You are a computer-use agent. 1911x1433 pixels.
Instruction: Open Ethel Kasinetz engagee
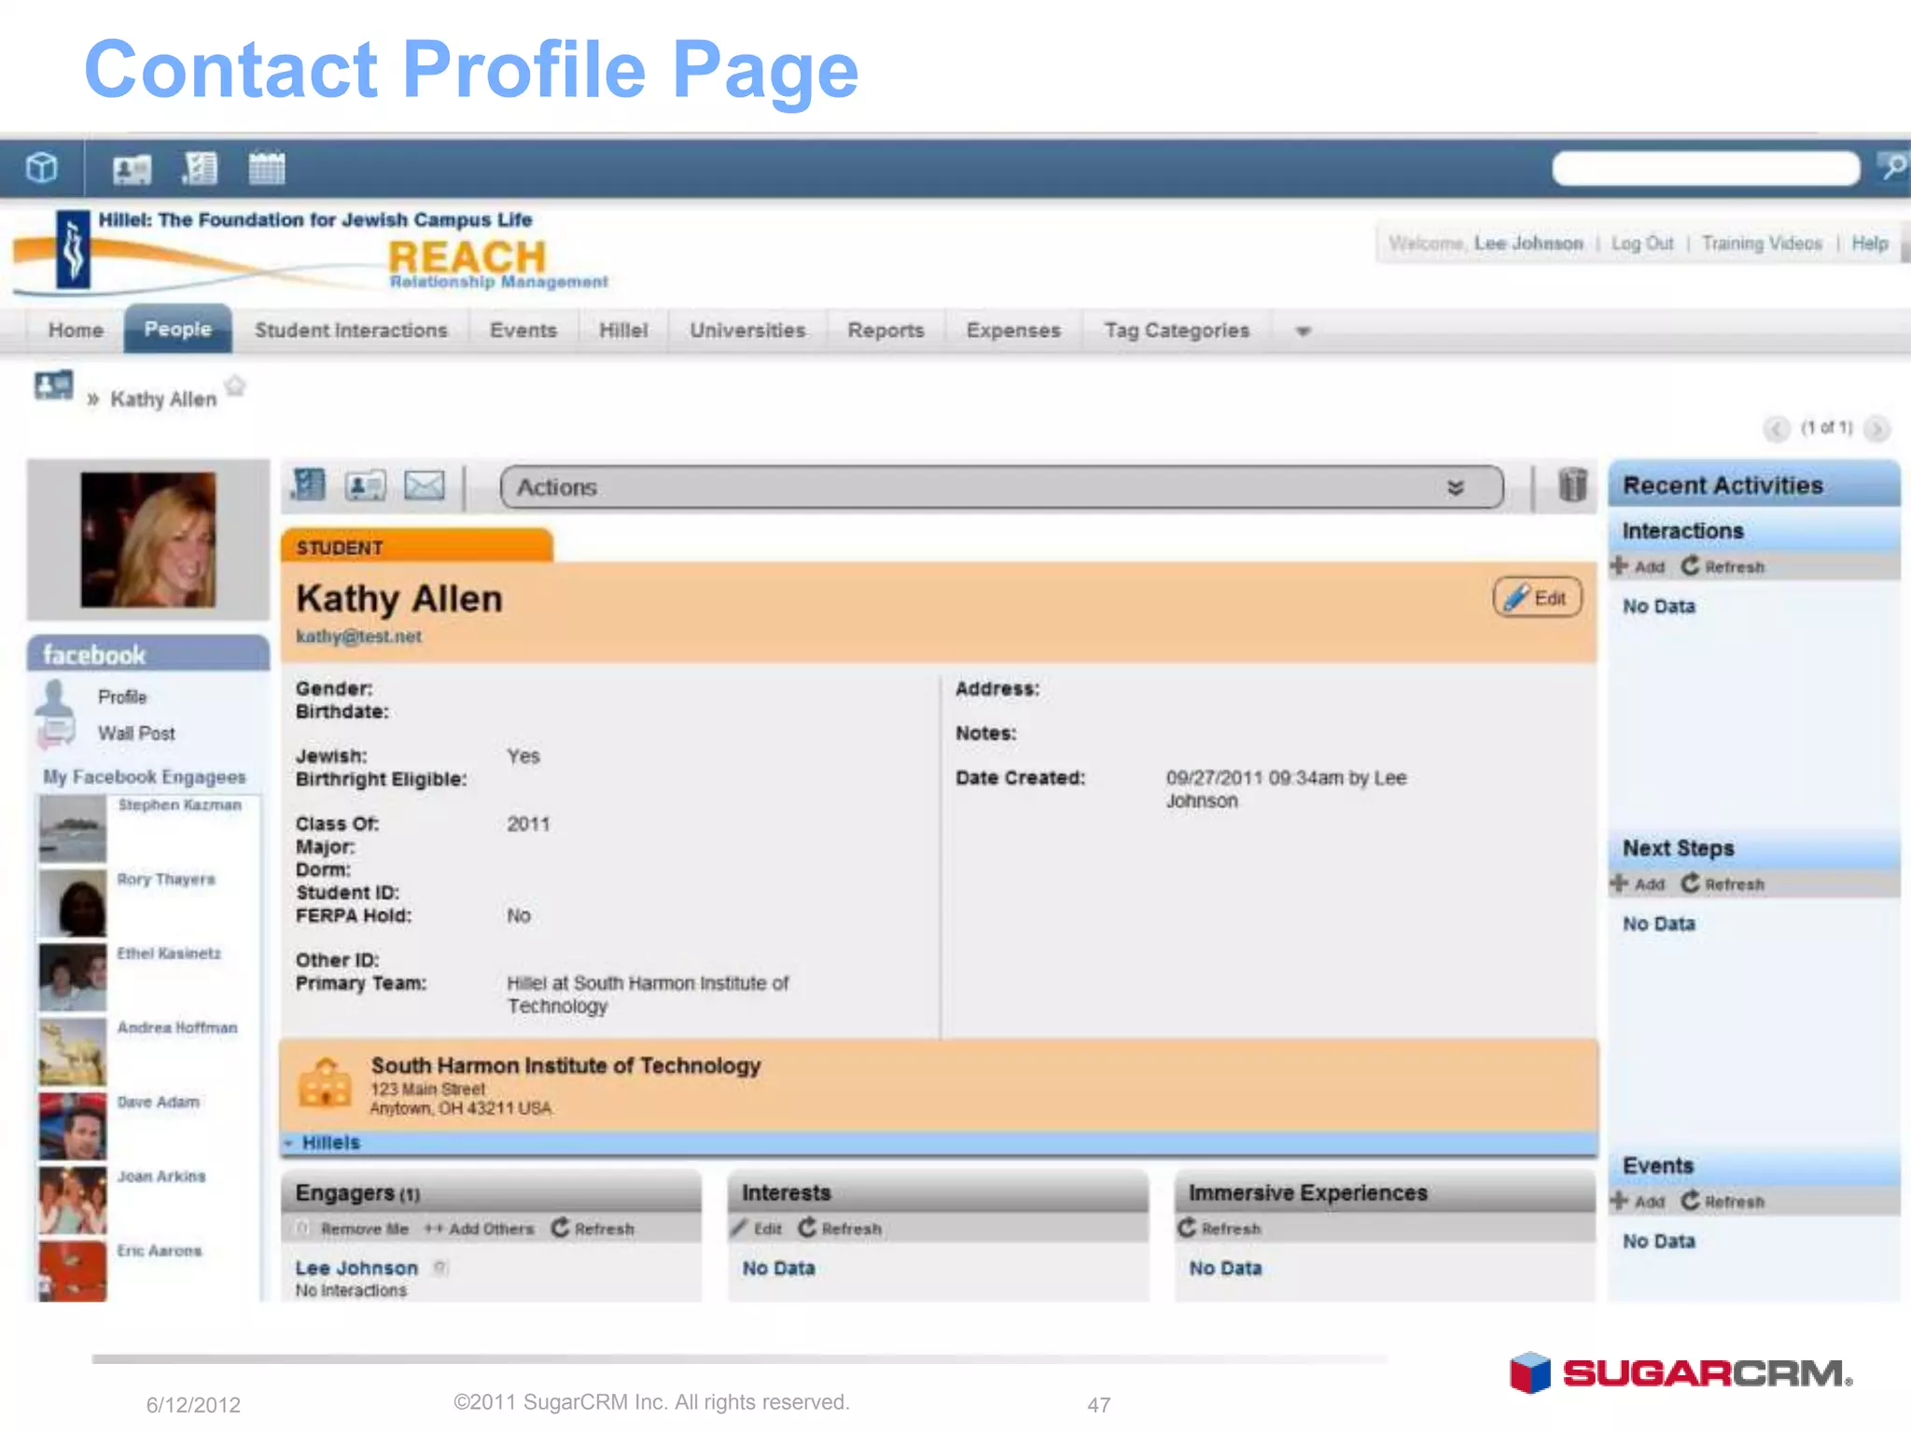coord(169,953)
